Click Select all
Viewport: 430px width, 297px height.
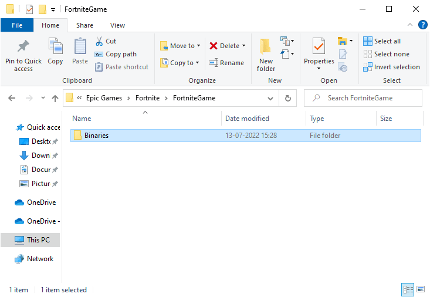tap(382, 41)
